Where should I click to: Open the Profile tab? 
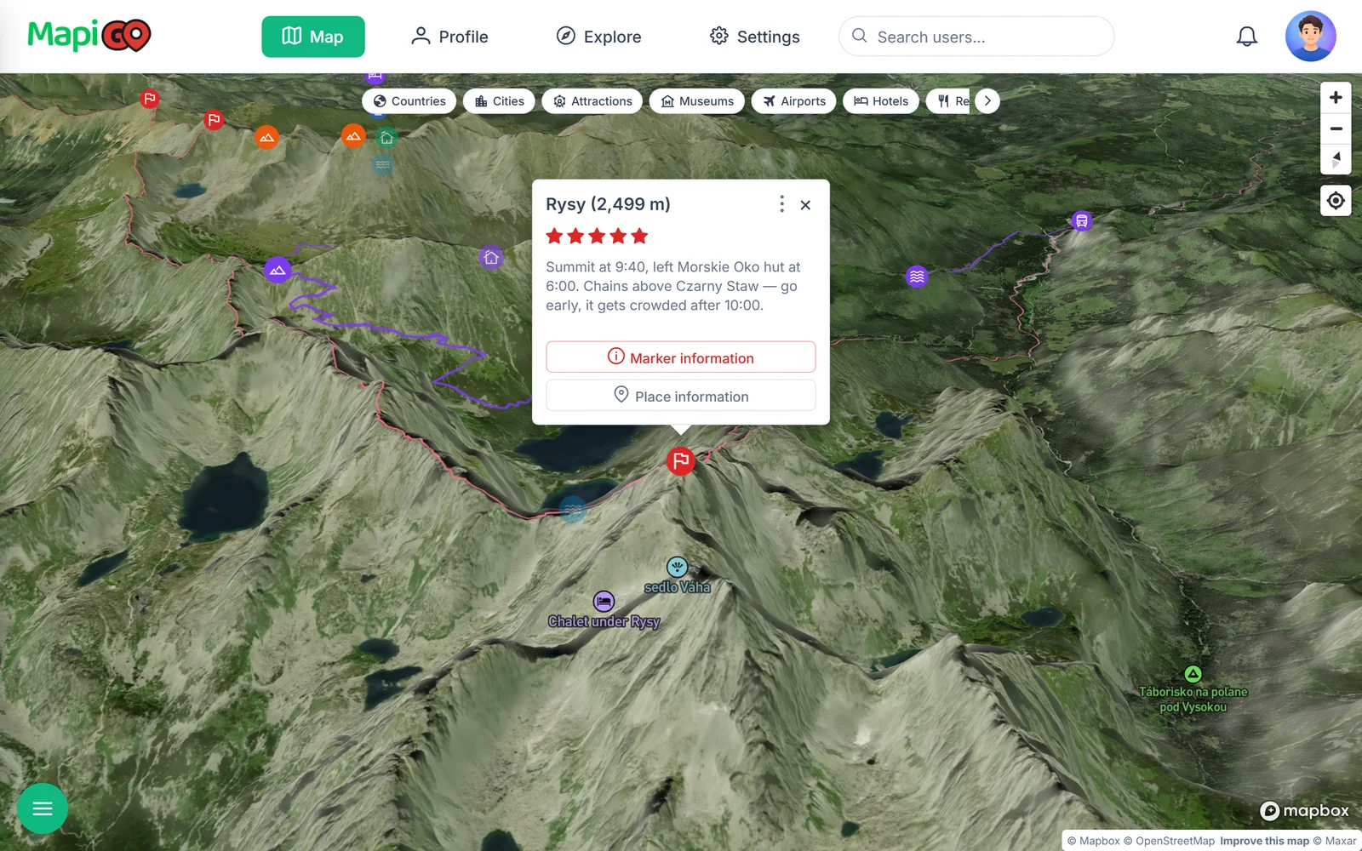coord(449,37)
